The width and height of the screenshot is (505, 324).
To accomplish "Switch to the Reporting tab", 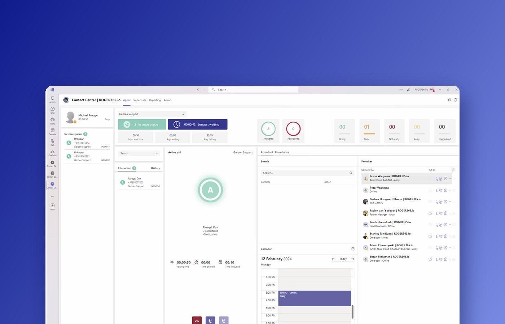I will tap(155, 100).
